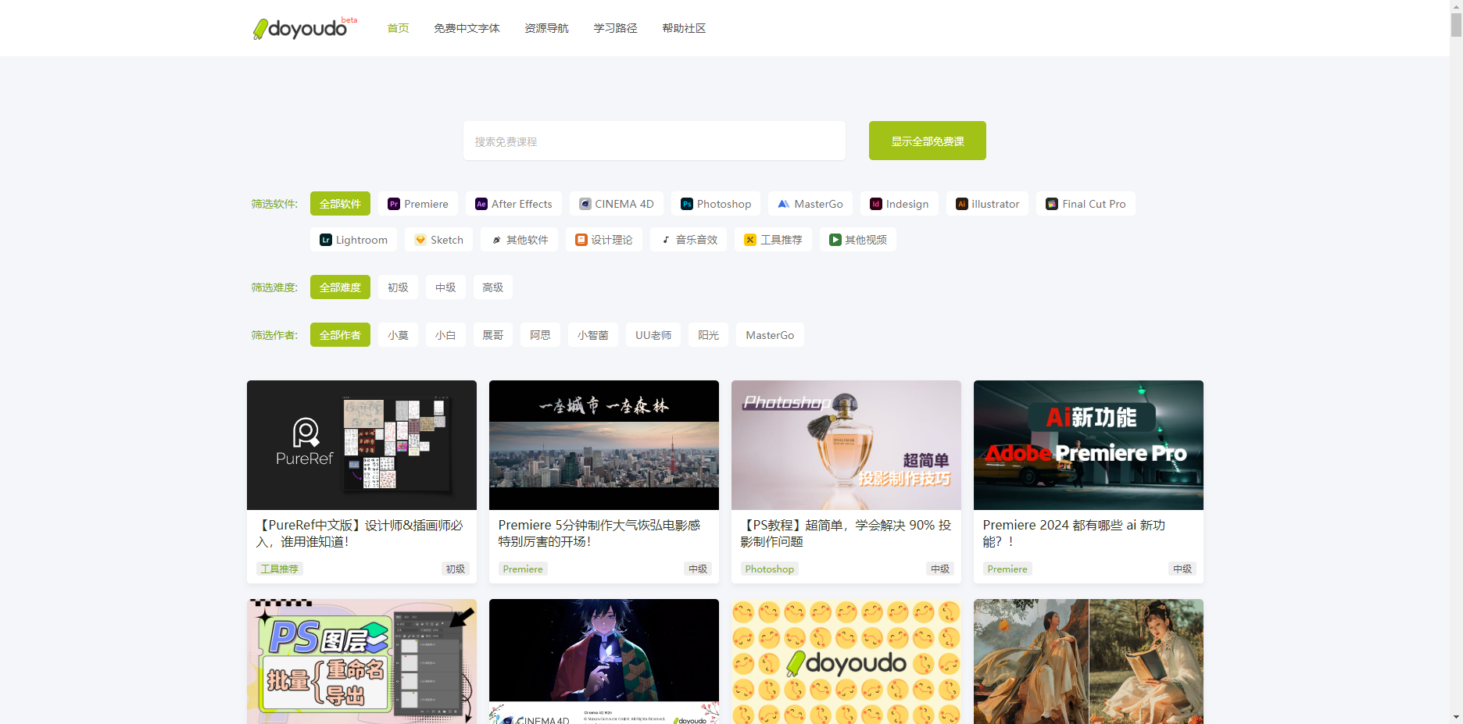Viewport: 1463px width, 724px height.
Task: Filter author by MasterGo
Action: 770,335
